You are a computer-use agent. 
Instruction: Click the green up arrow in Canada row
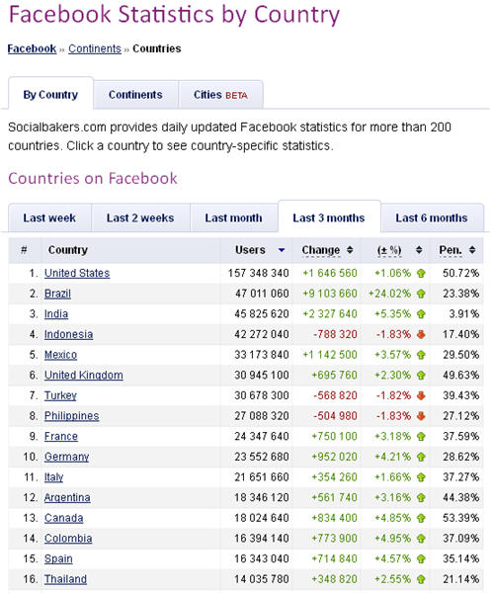coord(421,518)
